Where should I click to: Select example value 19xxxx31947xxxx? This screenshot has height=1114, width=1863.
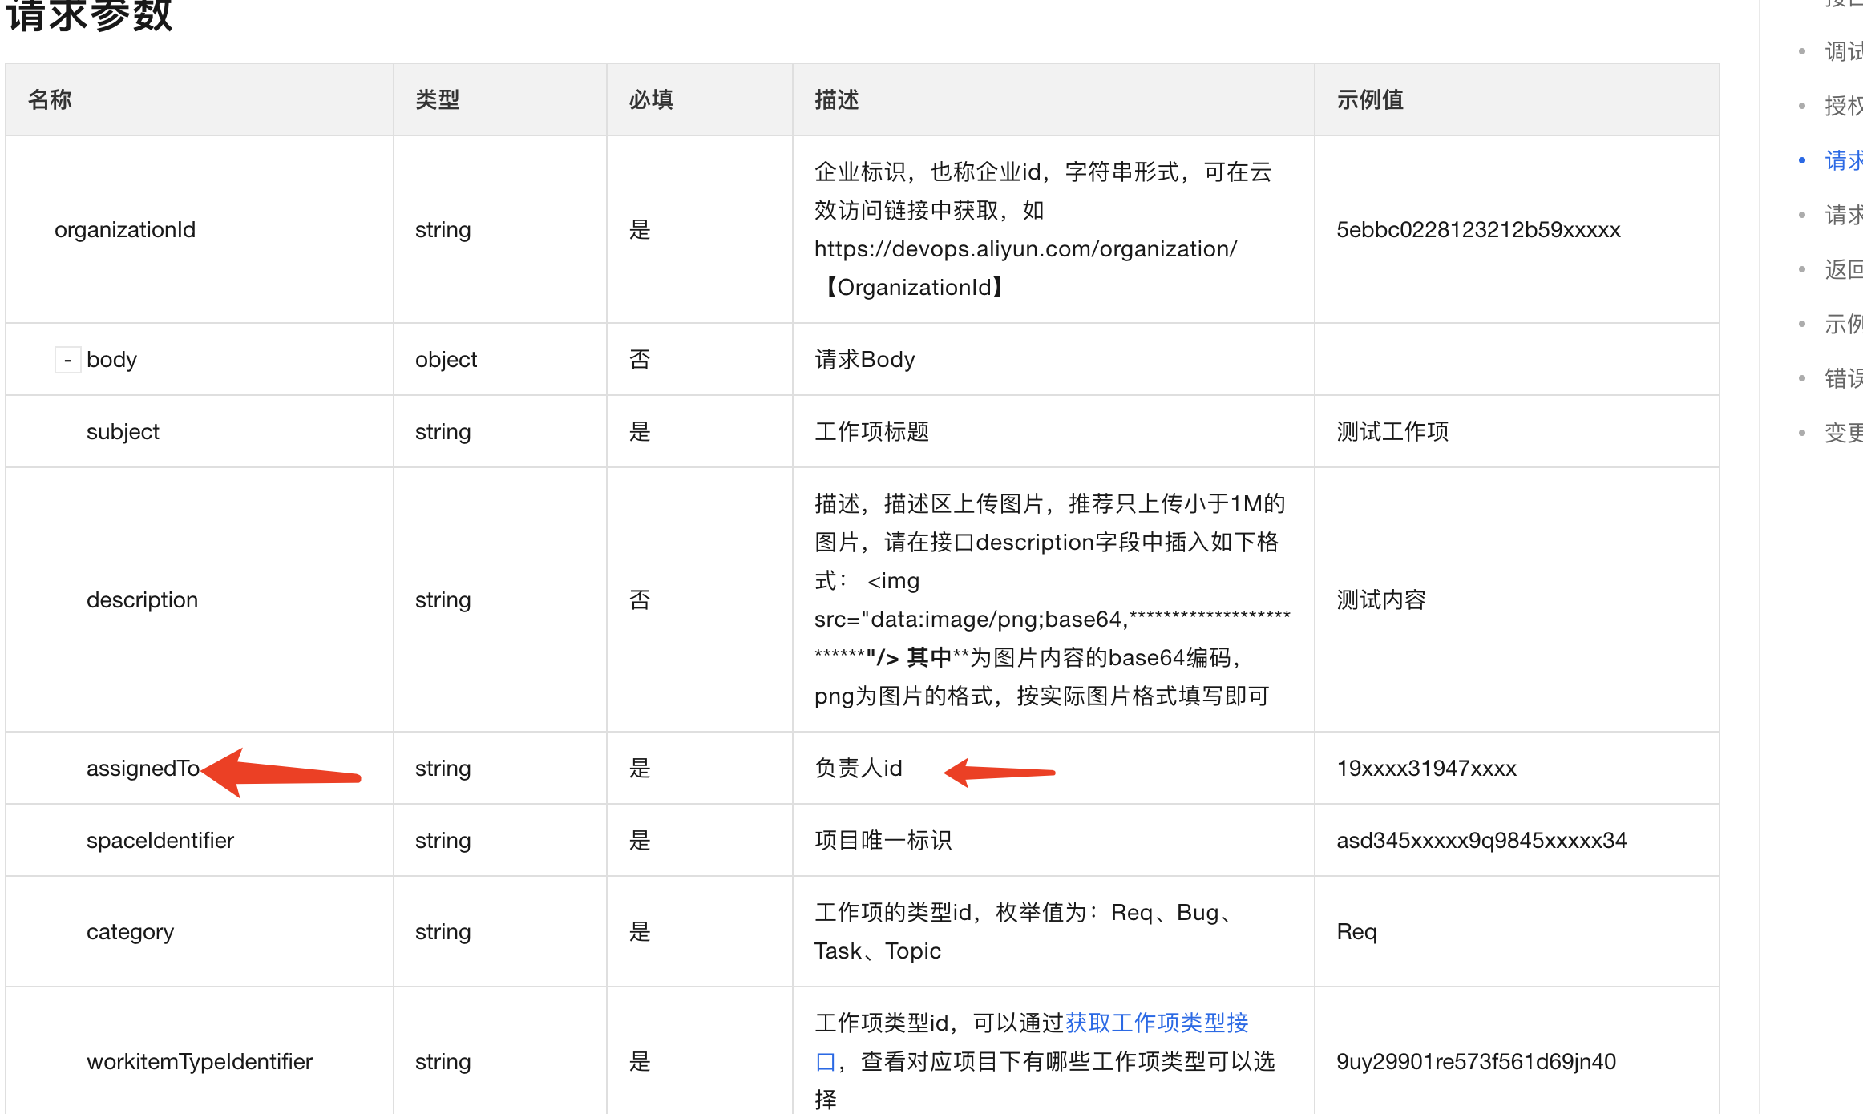(x=1426, y=769)
